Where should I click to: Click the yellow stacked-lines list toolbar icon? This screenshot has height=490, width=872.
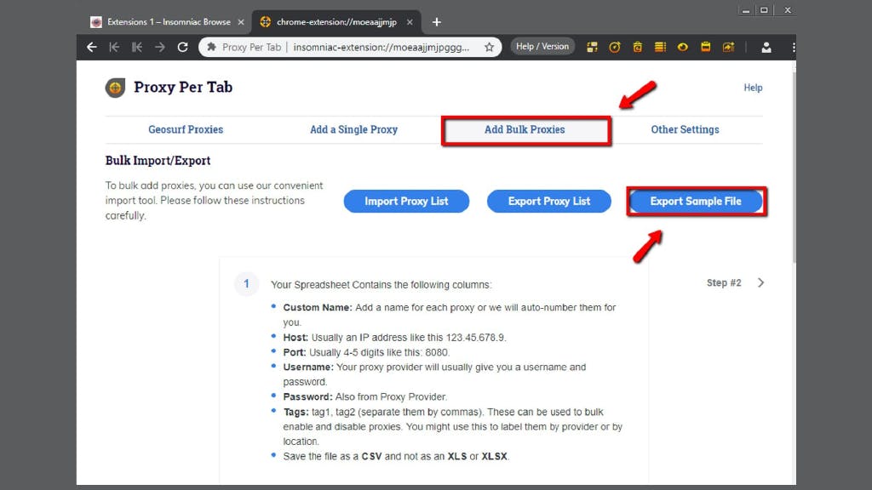(660, 48)
